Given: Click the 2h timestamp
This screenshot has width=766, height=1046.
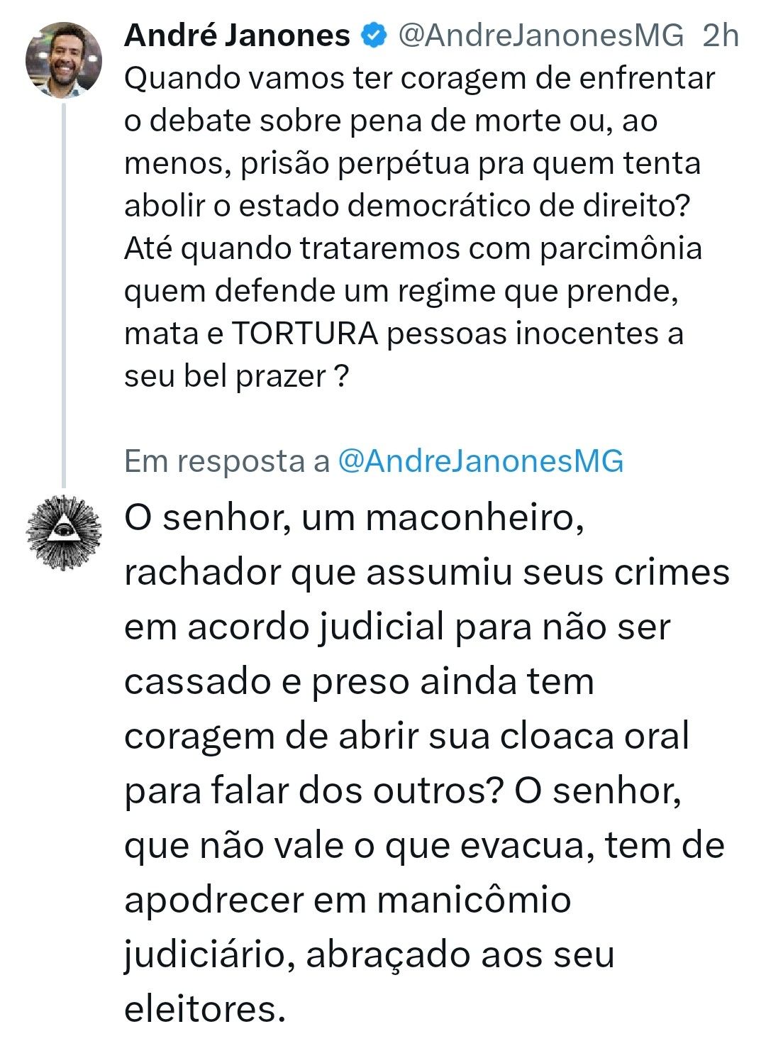Looking at the screenshot, I should (x=720, y=35).
